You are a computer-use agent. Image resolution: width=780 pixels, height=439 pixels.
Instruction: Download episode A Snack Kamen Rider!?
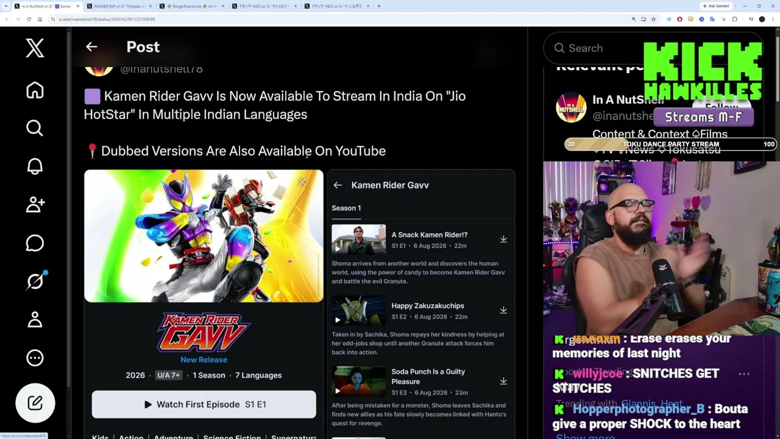[x=503, y=239]
